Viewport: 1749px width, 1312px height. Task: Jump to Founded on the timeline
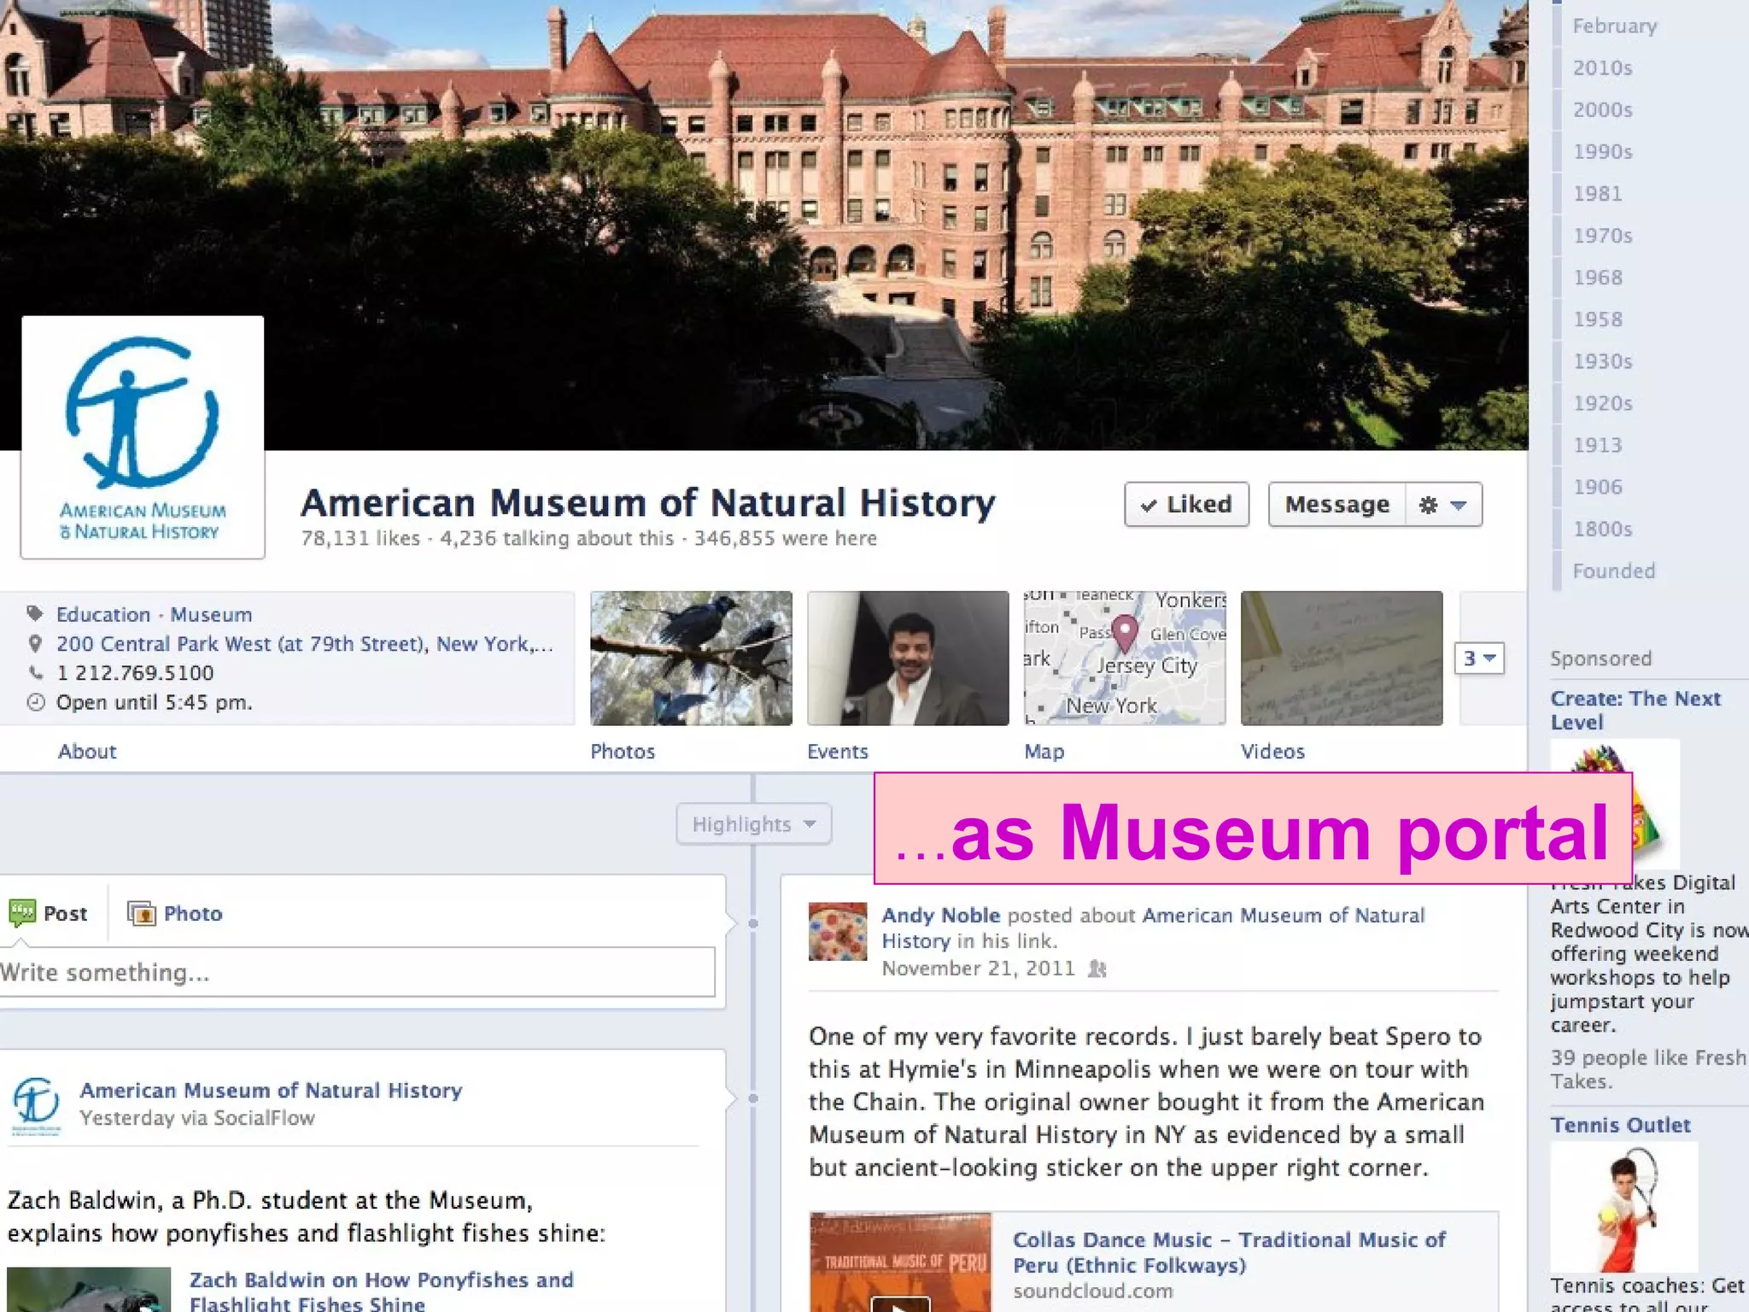(1613, 570)
